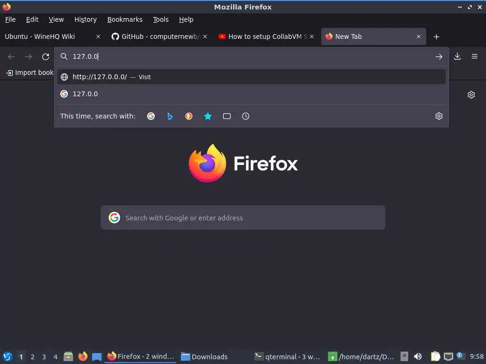This screenshot has height=364, width=486.
Task: Search this time with DuckDuckGo icon
Action: click(189, 116)
